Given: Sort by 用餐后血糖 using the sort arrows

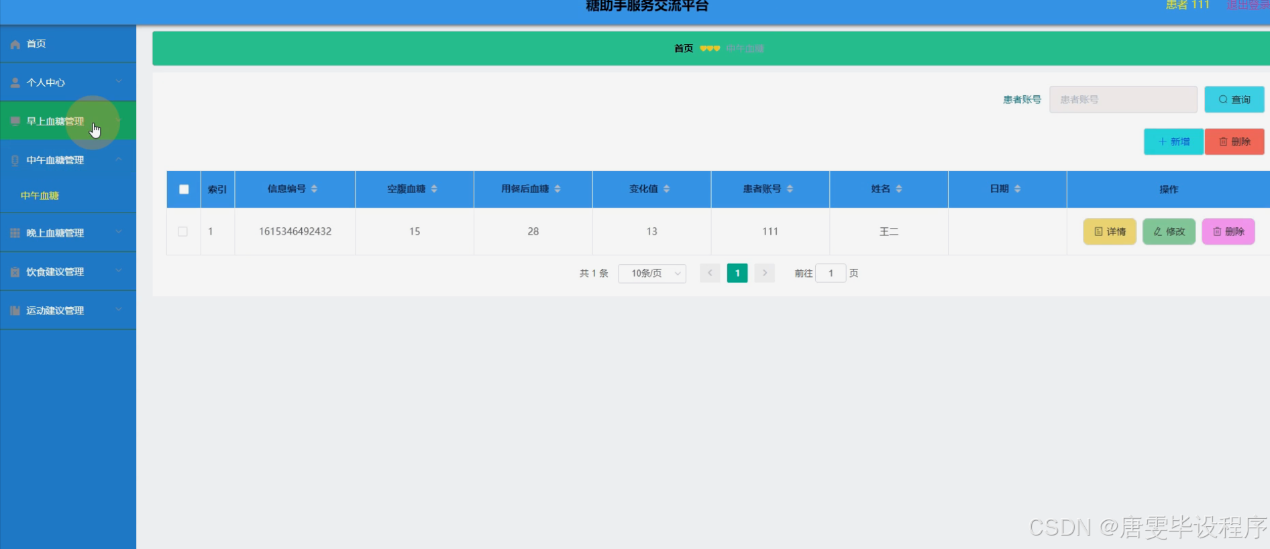Looking at the screenshot, I should pos(558,189).
